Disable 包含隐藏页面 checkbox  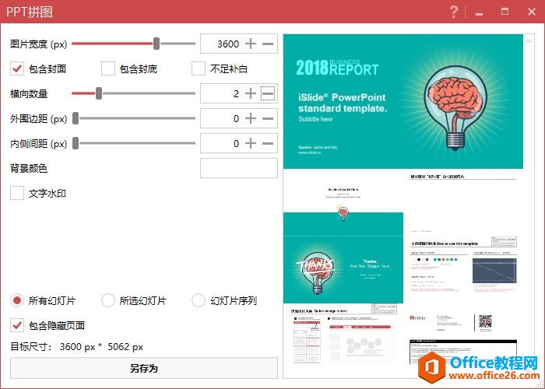17,325
